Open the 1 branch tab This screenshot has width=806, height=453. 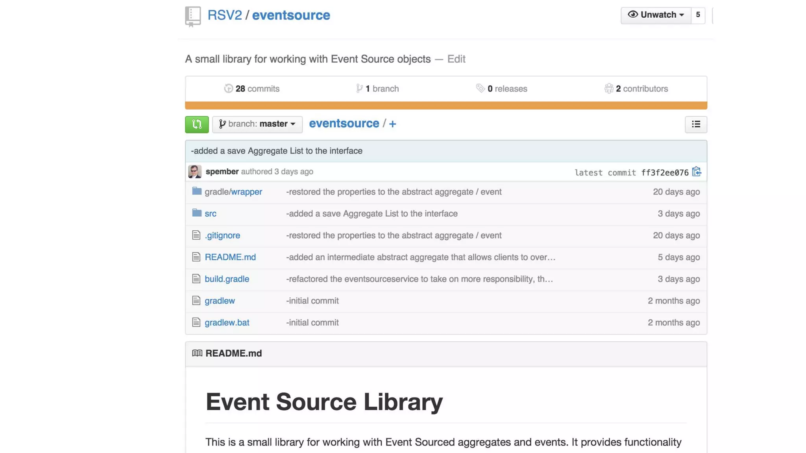pyautogui.click(x=377, y=89)
